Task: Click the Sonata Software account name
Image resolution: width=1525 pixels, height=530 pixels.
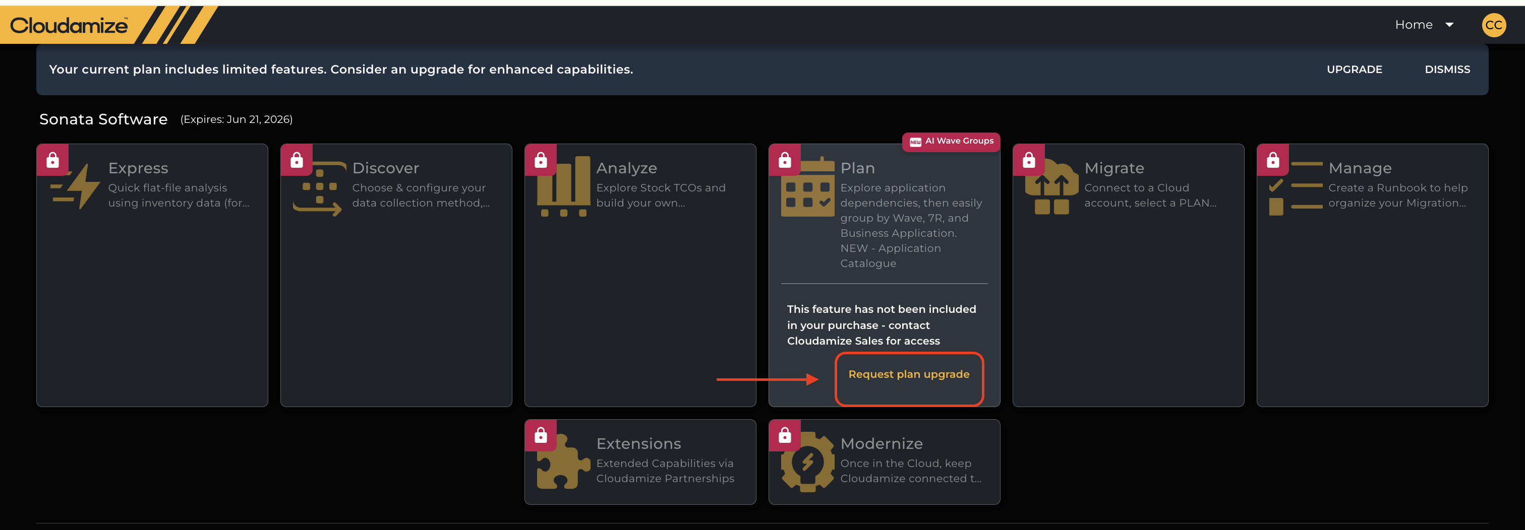Action: (103, 119)
